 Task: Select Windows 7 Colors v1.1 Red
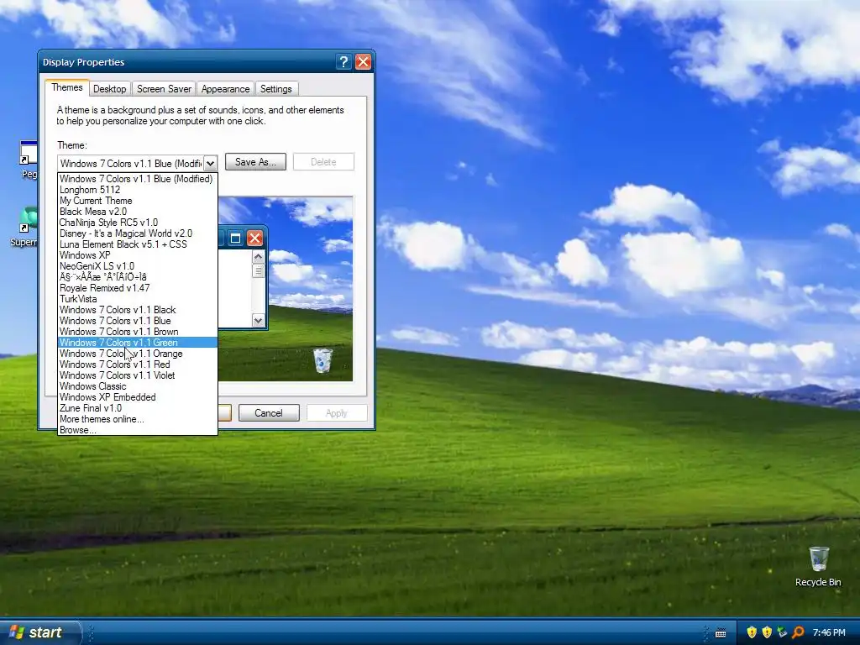coord(138,364)
